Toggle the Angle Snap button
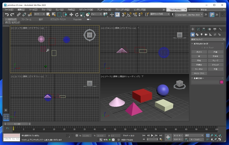 129,14
